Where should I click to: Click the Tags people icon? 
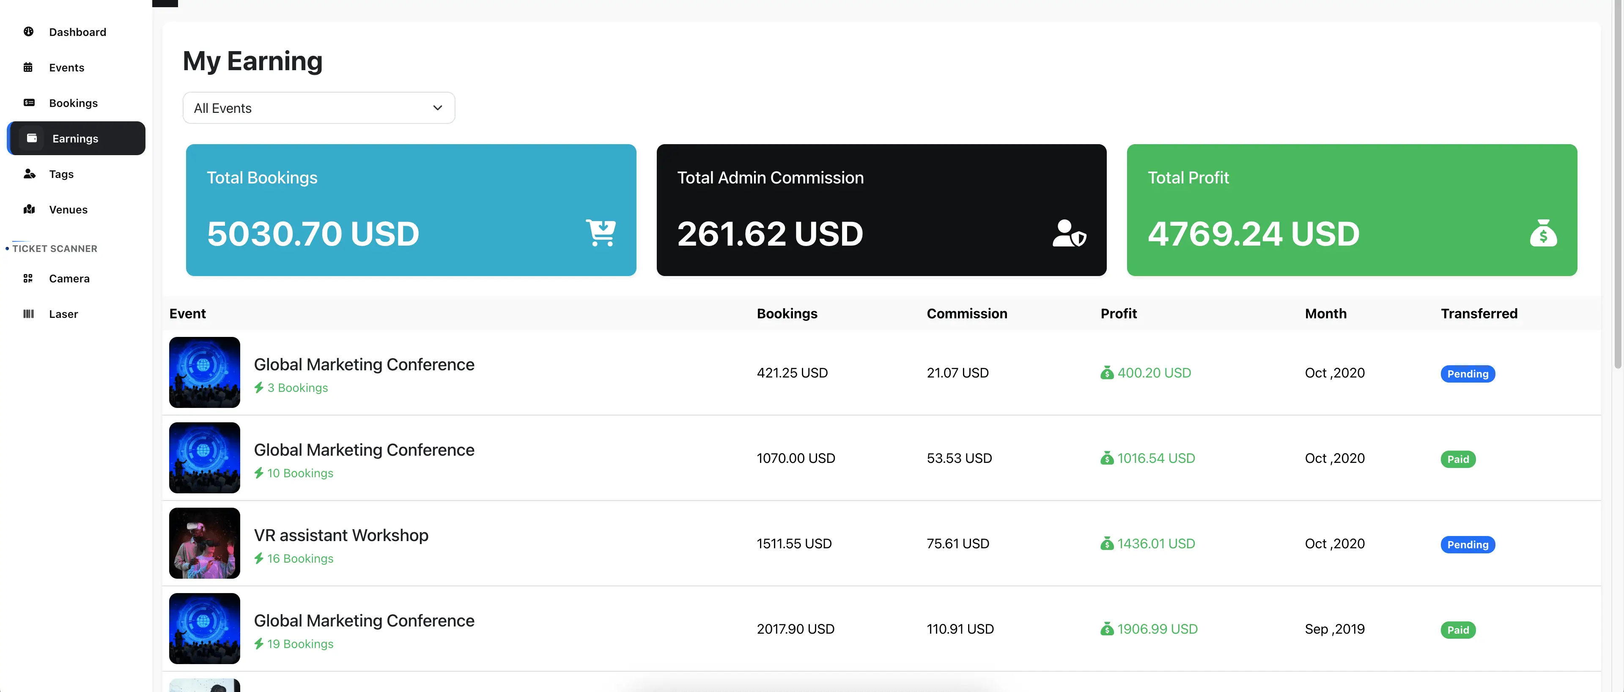pos(29,174)
